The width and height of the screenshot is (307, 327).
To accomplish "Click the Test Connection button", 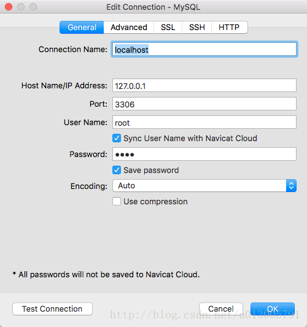I will coord(52,309).
